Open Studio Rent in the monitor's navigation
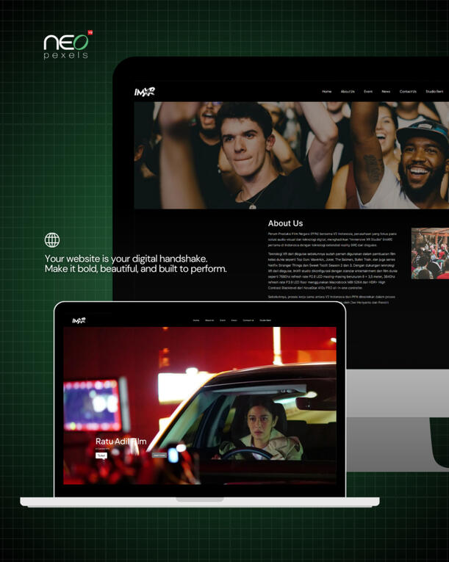The width and height of the screenshot is (449, 562). tap(434, 92)
